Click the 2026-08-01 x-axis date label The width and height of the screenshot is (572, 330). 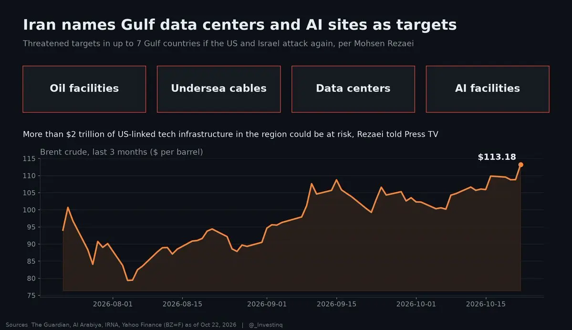pos(113,304)
